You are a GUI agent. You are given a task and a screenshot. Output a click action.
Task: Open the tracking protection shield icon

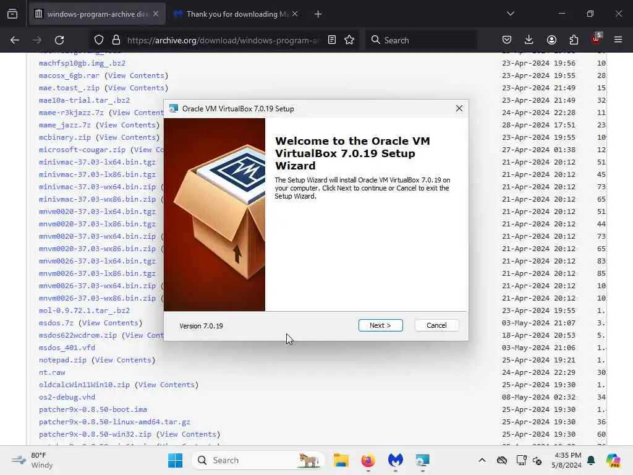tap(99, 40)
